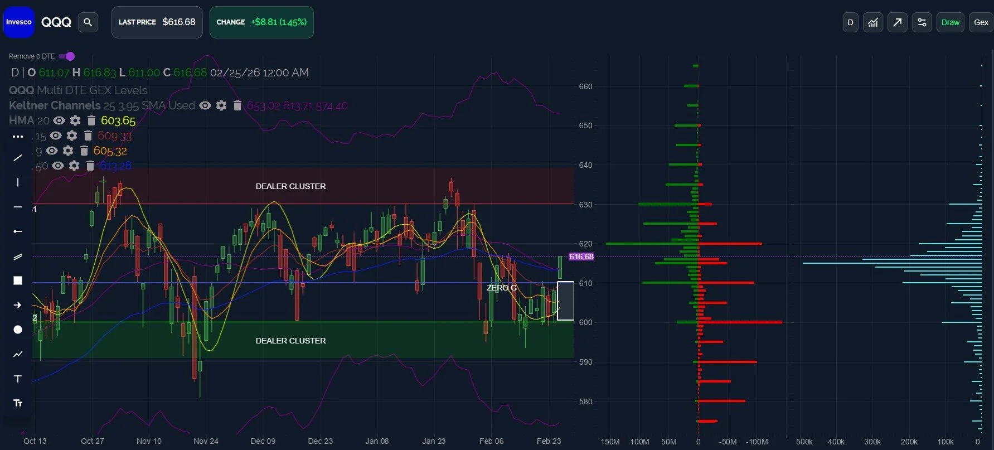Screen dimensions: 994x450
Task: Open the D timeframe selector
Action: [850, 22]
